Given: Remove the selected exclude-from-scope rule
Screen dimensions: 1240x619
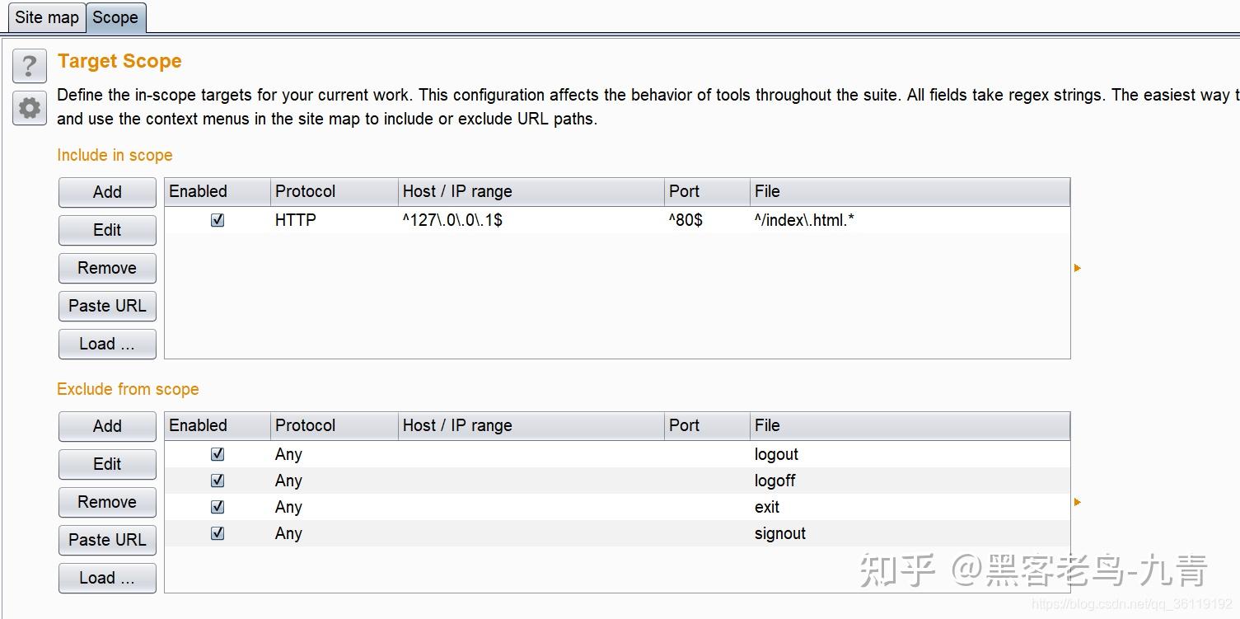Looking at the screenshot, I should 107,502.
